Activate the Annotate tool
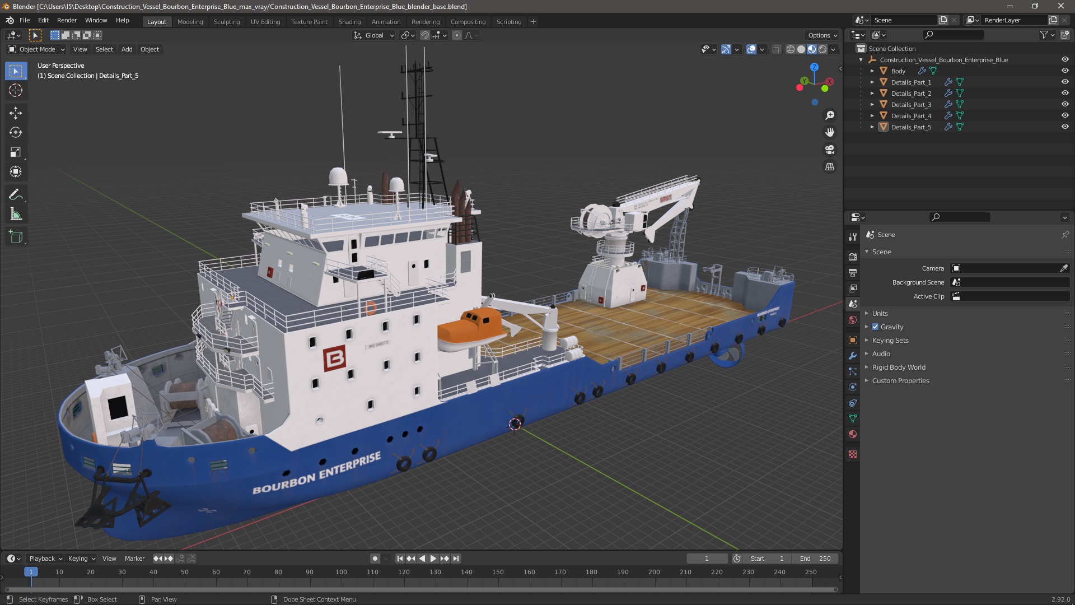Screen dimensions: 1075x605 point(16,195)
